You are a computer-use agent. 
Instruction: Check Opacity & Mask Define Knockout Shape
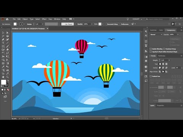151,52
